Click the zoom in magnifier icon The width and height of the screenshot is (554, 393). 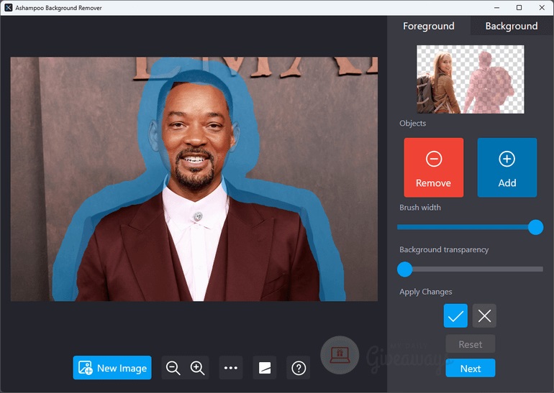point(197,368)
